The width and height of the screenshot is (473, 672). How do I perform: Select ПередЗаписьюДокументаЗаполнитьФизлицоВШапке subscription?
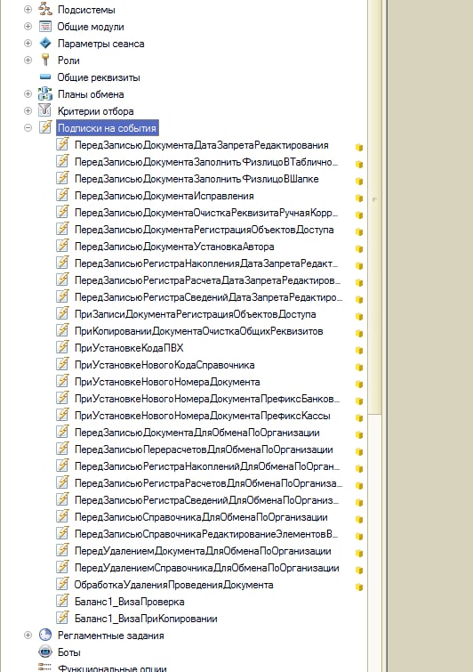(196, 179)
